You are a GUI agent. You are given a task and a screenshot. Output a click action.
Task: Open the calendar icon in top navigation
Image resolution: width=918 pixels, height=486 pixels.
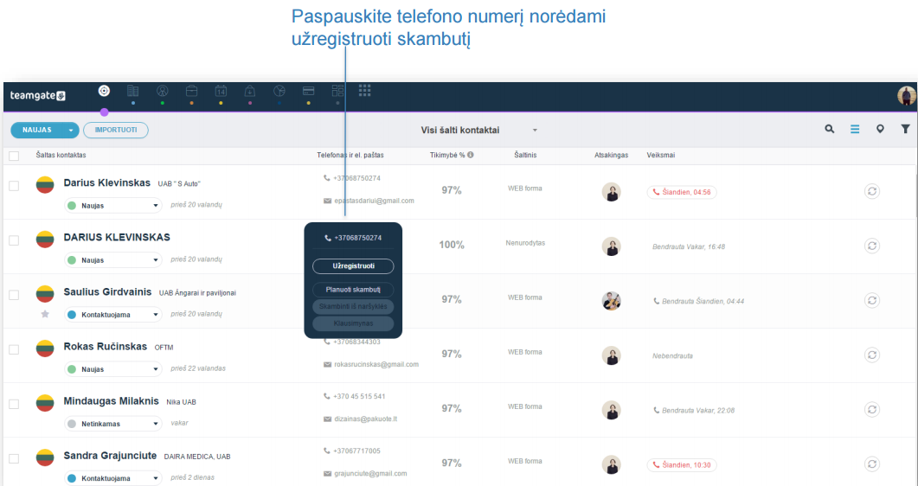[221, 91]
